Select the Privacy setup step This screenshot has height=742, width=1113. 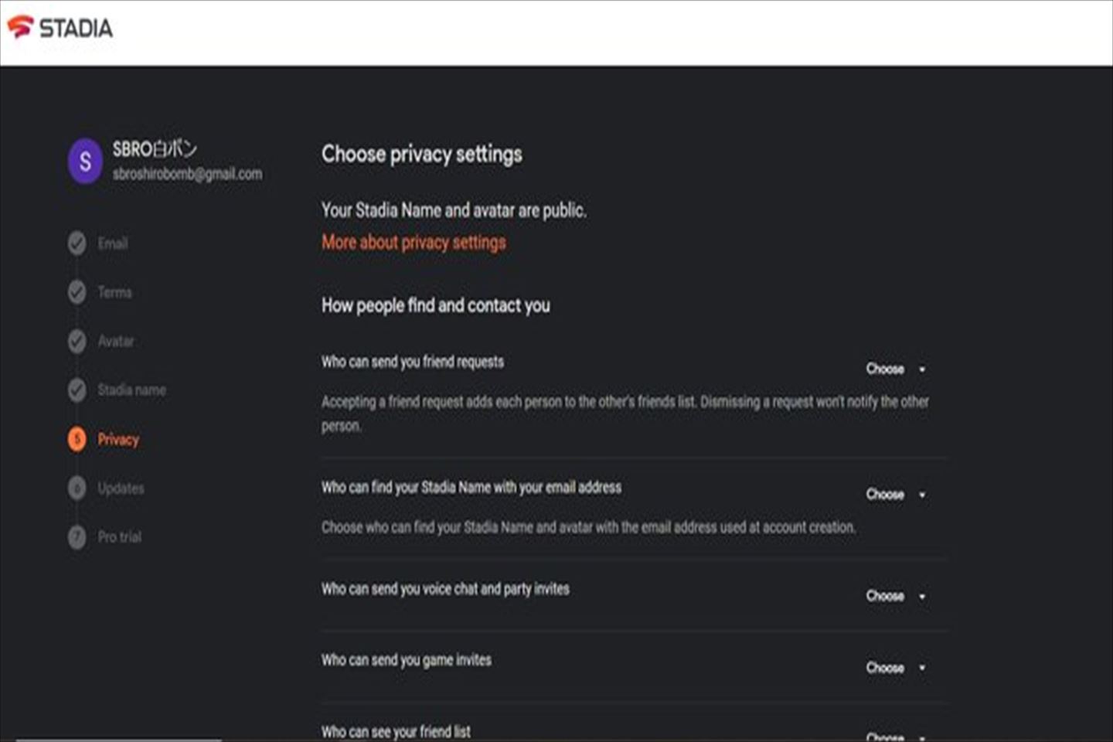[118, 439]
